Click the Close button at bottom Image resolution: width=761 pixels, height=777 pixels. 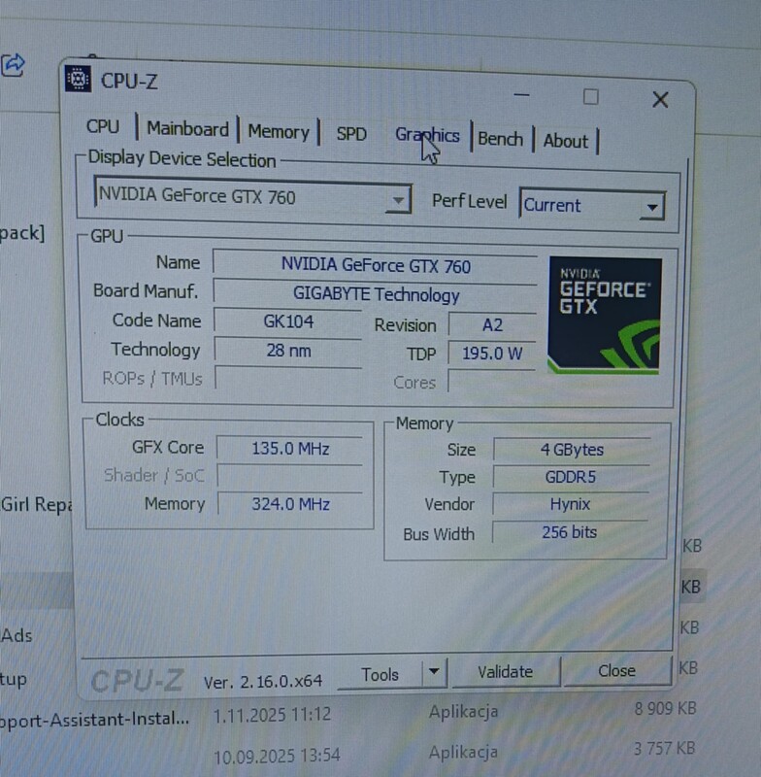coord(616,670)
